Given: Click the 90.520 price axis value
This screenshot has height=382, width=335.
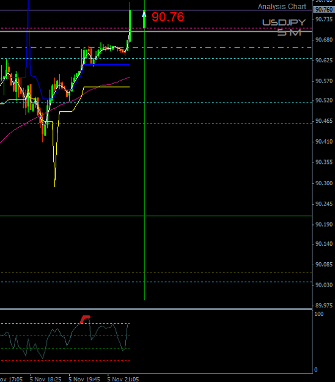Looking at the screenshot, I should [324, 100].
